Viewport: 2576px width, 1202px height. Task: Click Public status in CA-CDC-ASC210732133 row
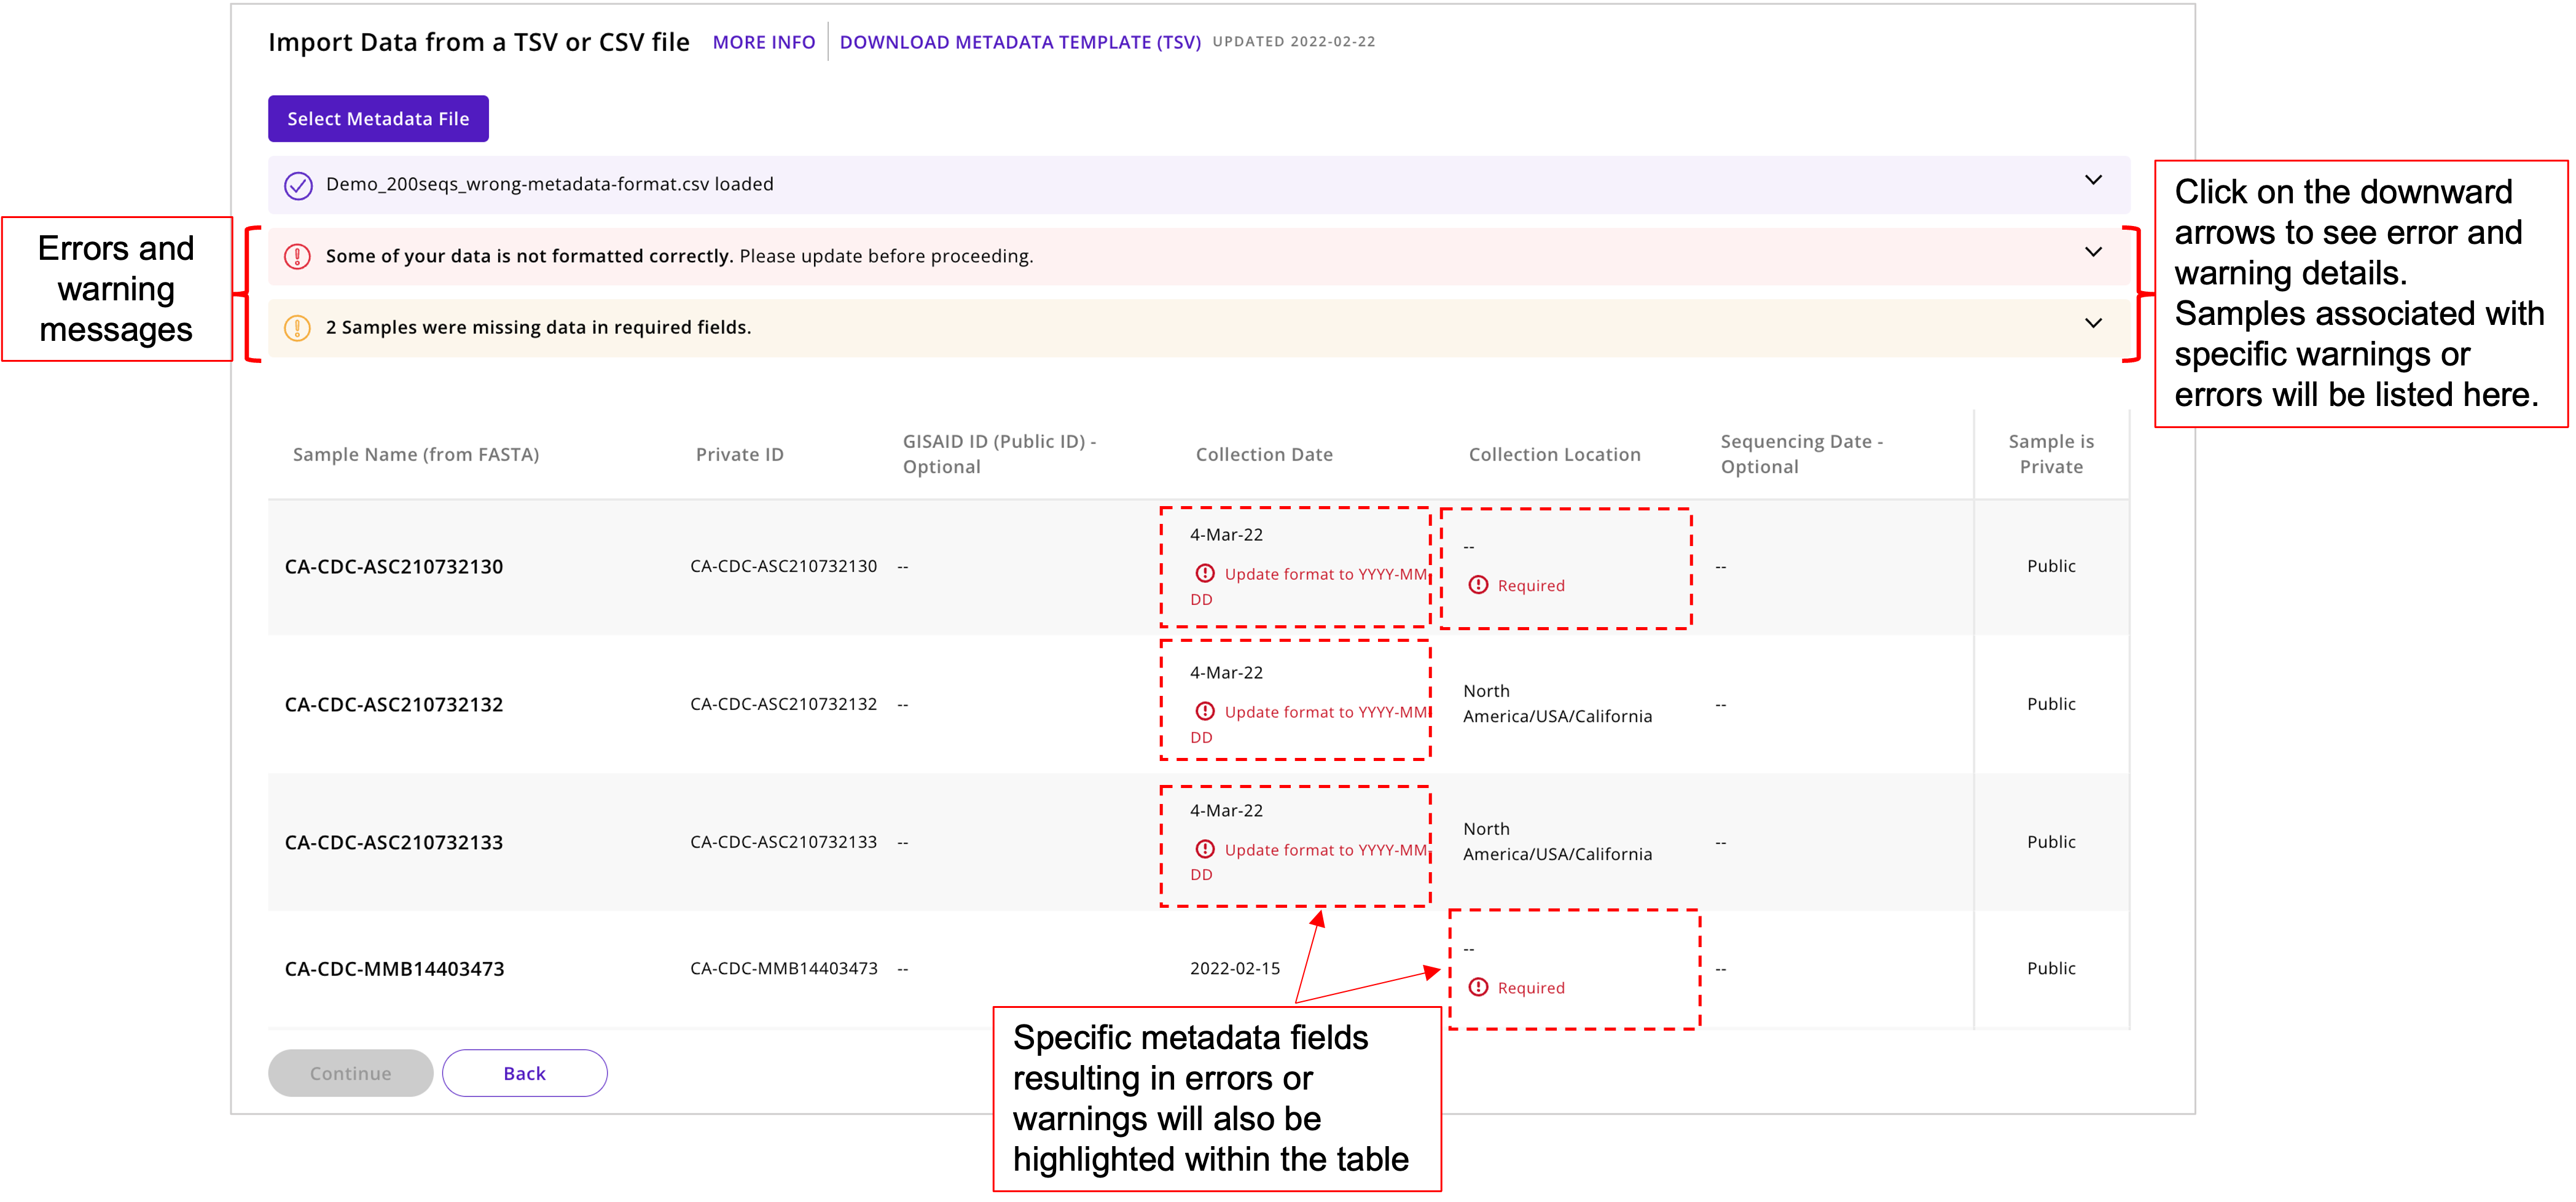(2051, 842)
